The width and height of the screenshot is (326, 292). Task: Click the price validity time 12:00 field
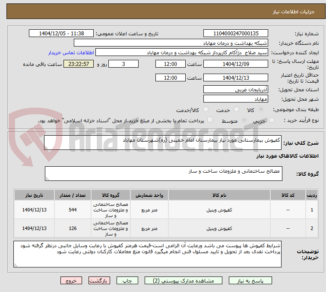pos(171,78)
